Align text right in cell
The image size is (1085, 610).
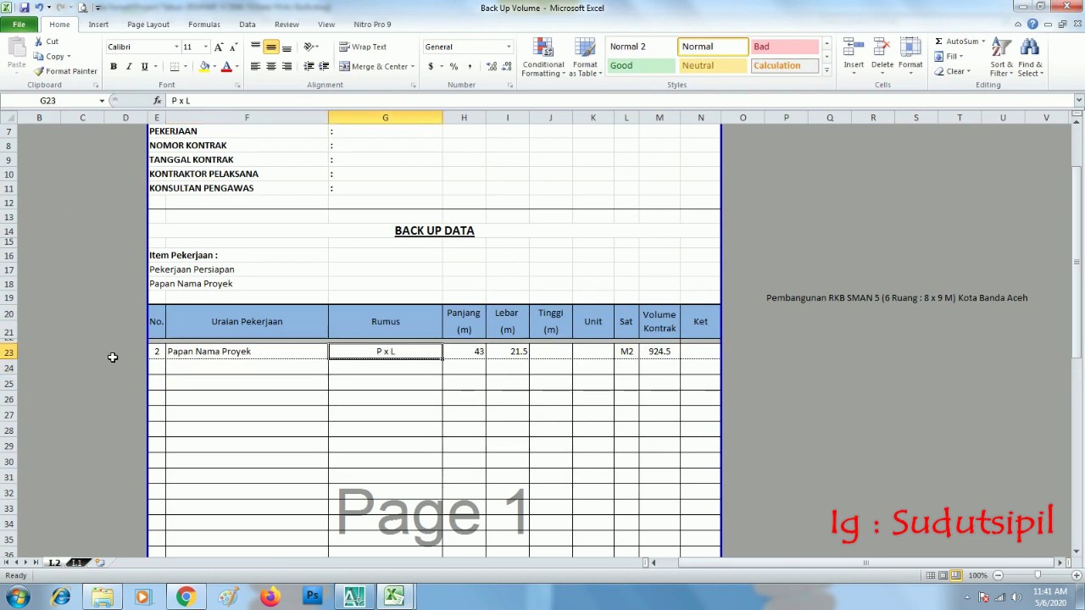(287, 66)
